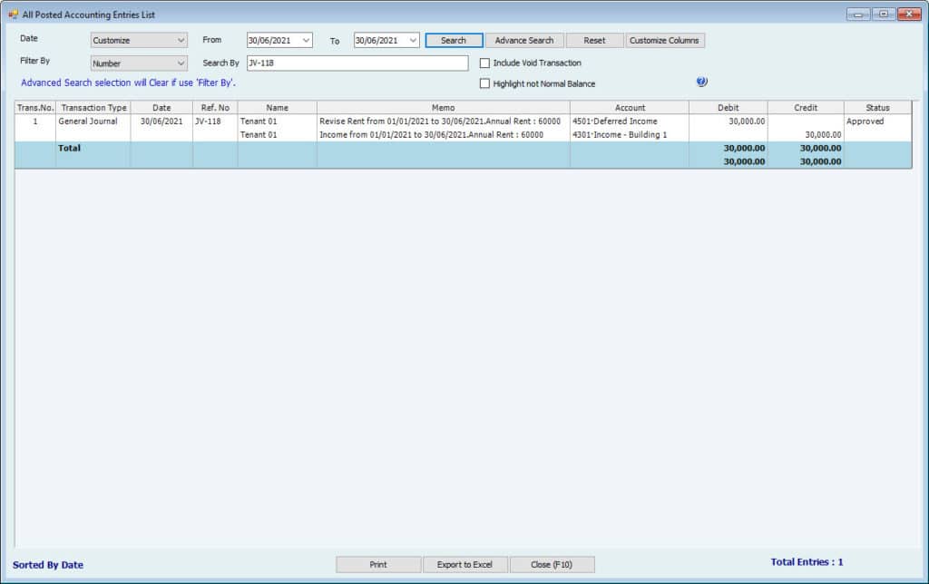Image resolution: width=929 pixels, height=584 pixels.
Task: Click the Credit column header
Action: point(806,108)
